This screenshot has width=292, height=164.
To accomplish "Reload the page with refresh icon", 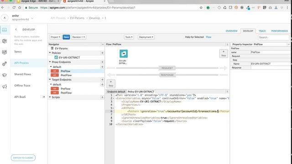I will (x=14, y=8).
